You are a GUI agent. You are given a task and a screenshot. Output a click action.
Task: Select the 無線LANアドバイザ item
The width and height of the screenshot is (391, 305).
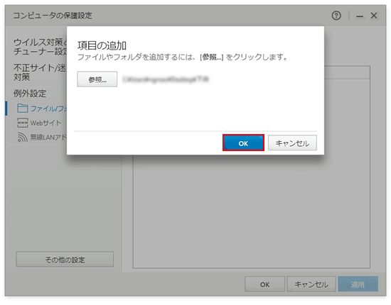[48, 137]
